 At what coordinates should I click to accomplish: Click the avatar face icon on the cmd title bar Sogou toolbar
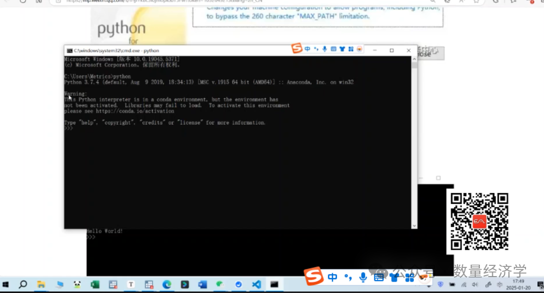click(359, 49)
